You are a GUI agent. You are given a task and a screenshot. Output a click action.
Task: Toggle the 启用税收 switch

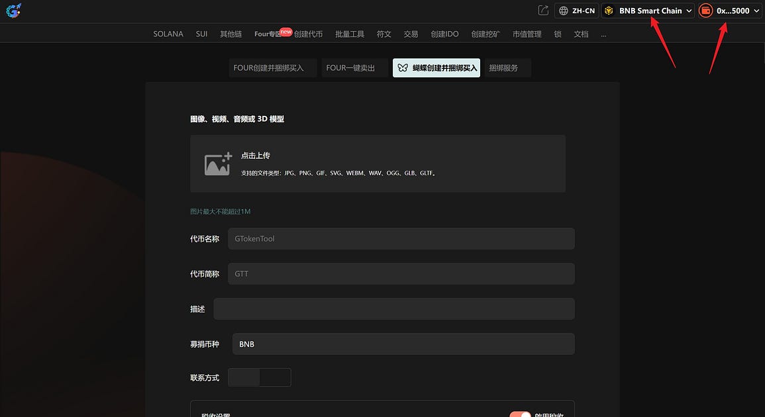pos(520,414)
